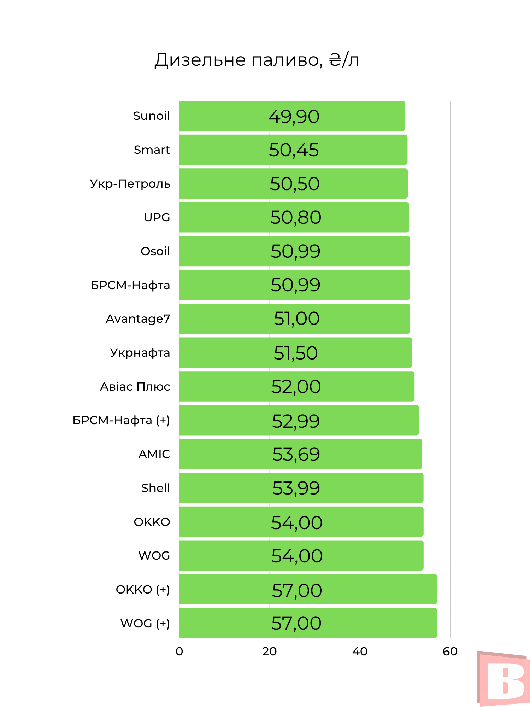Click the Shell bar showing 53,99

point(301,488)
